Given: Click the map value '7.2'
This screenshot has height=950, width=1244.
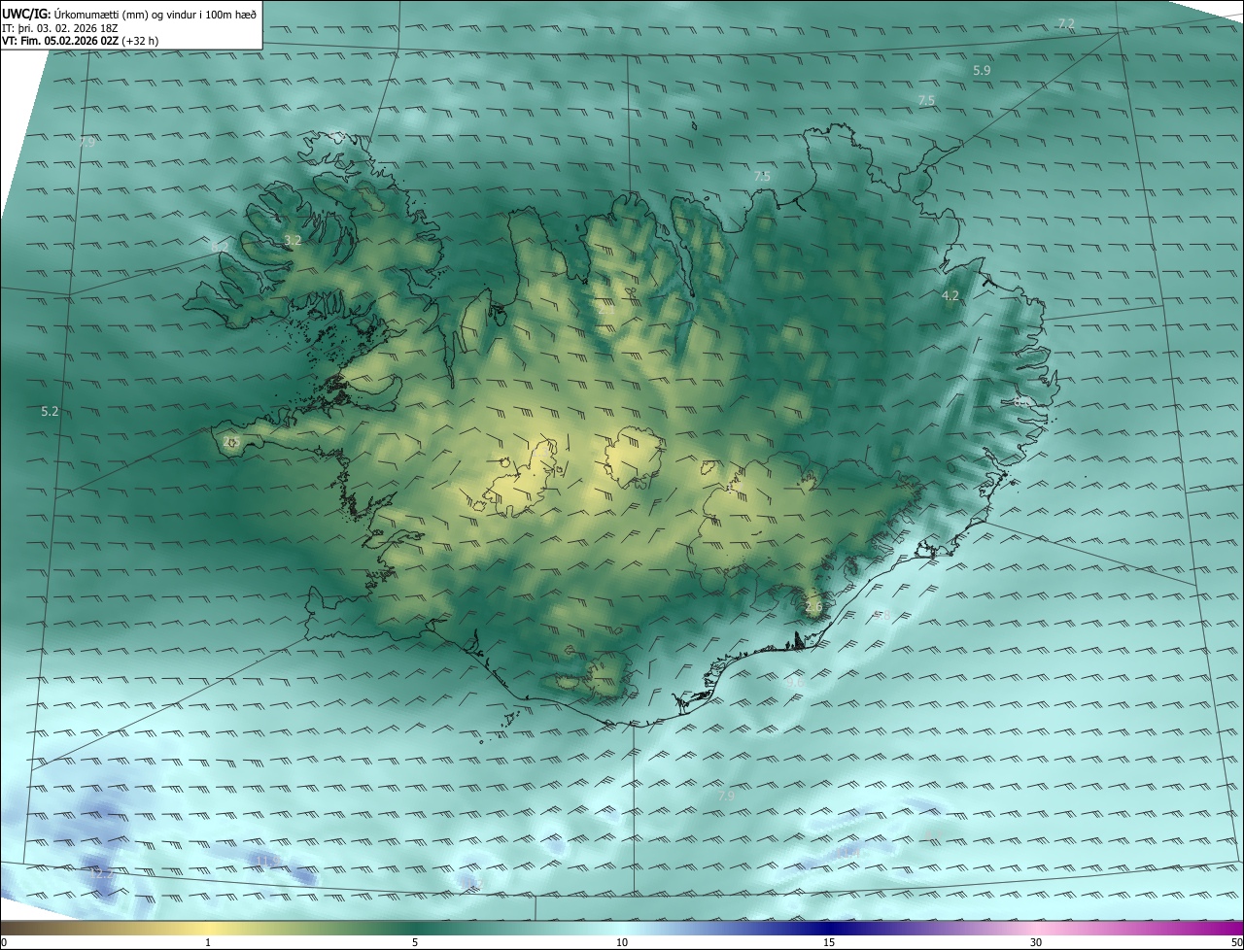Looking at the screenshot, I should click(1066, 23).
